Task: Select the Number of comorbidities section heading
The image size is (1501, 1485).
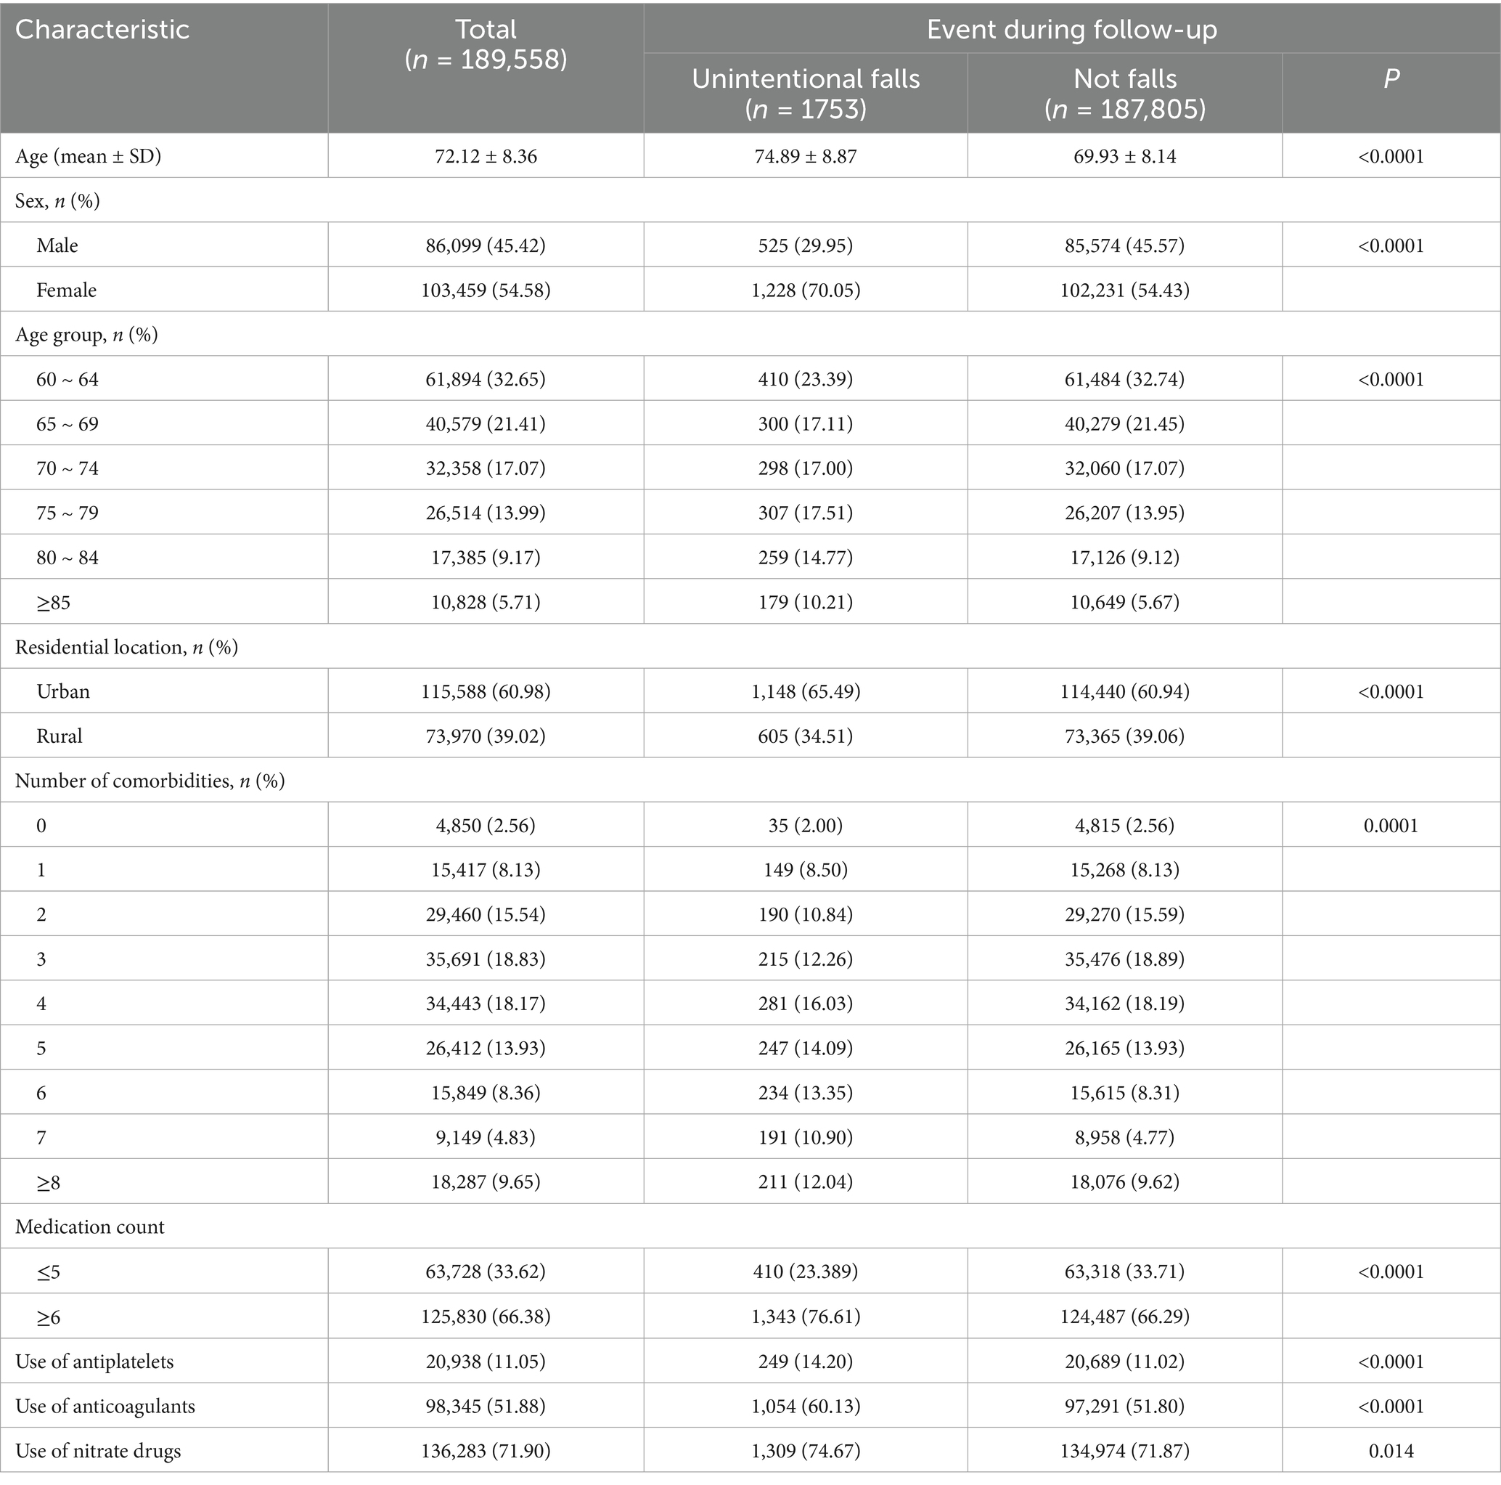Action: (150, 781)
